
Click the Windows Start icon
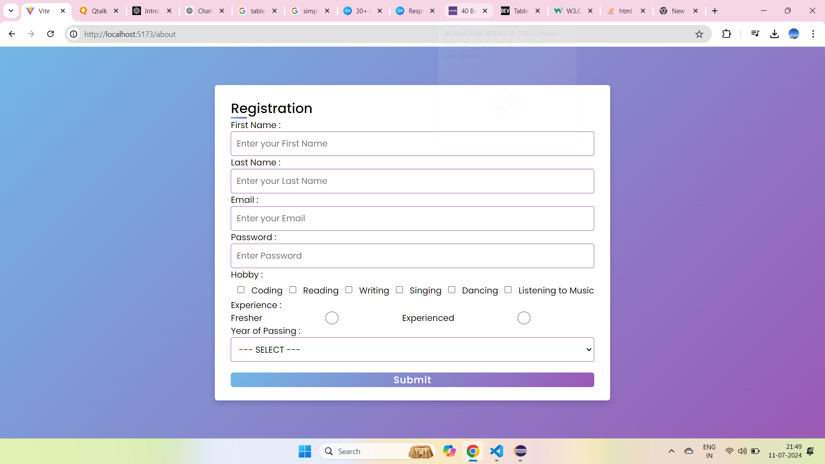(x=305, y=451)
